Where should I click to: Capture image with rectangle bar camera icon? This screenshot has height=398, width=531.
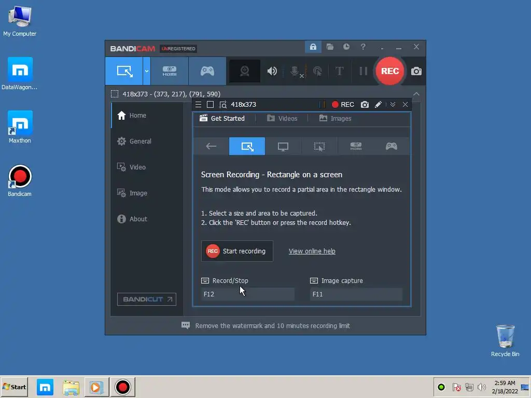click(x=365, y=105)
